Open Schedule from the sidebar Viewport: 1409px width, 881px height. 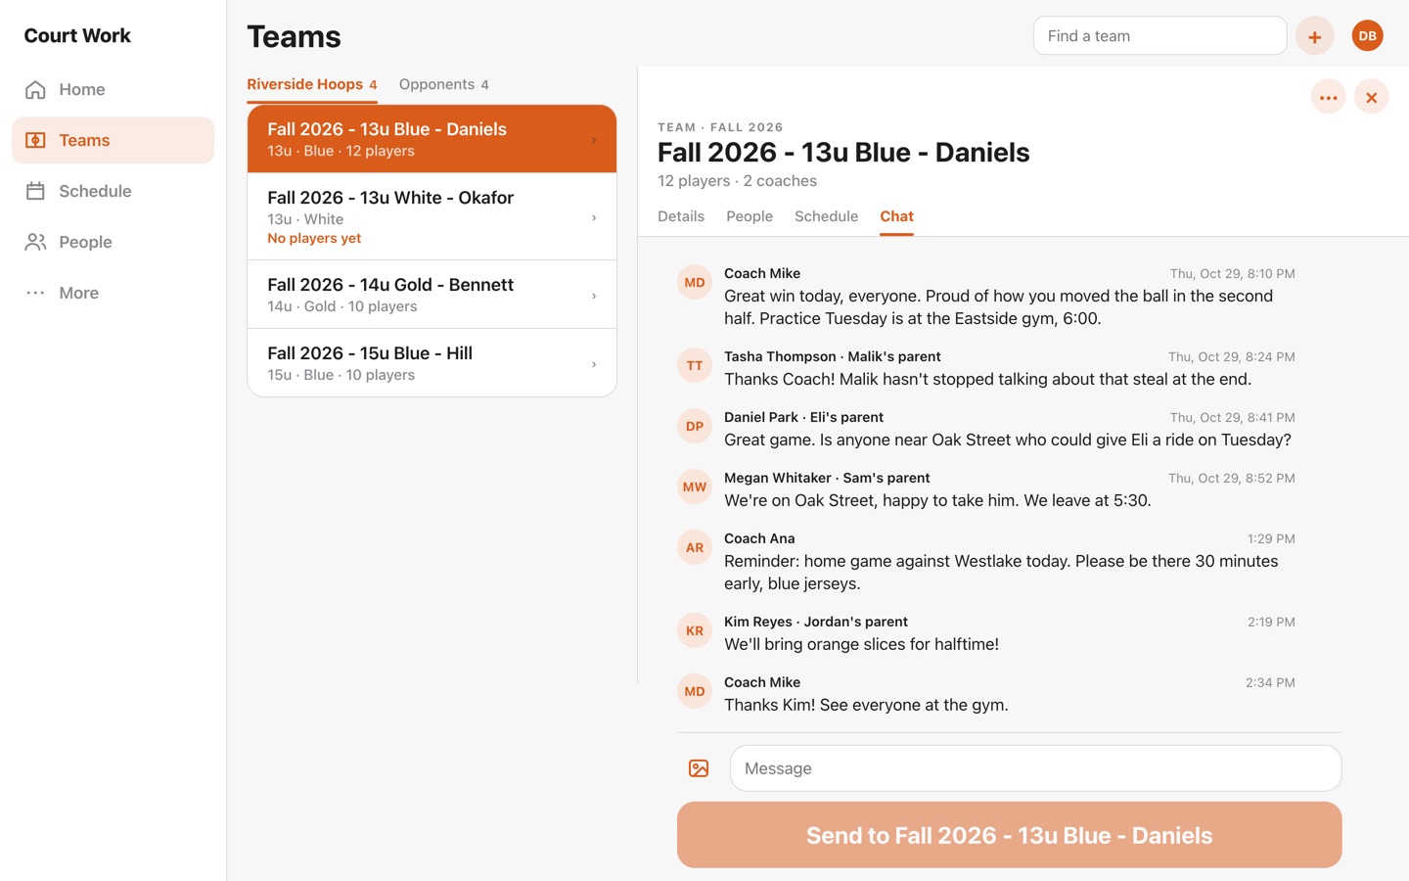[x=113, y=192]
